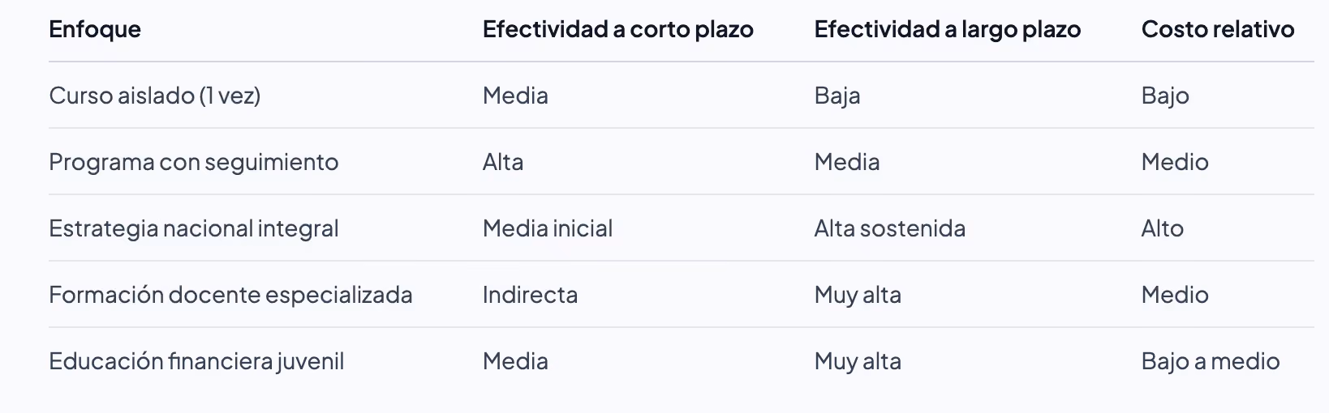Select the Costo relativo header
The image size is (1329, 413).
(1218, 30)
